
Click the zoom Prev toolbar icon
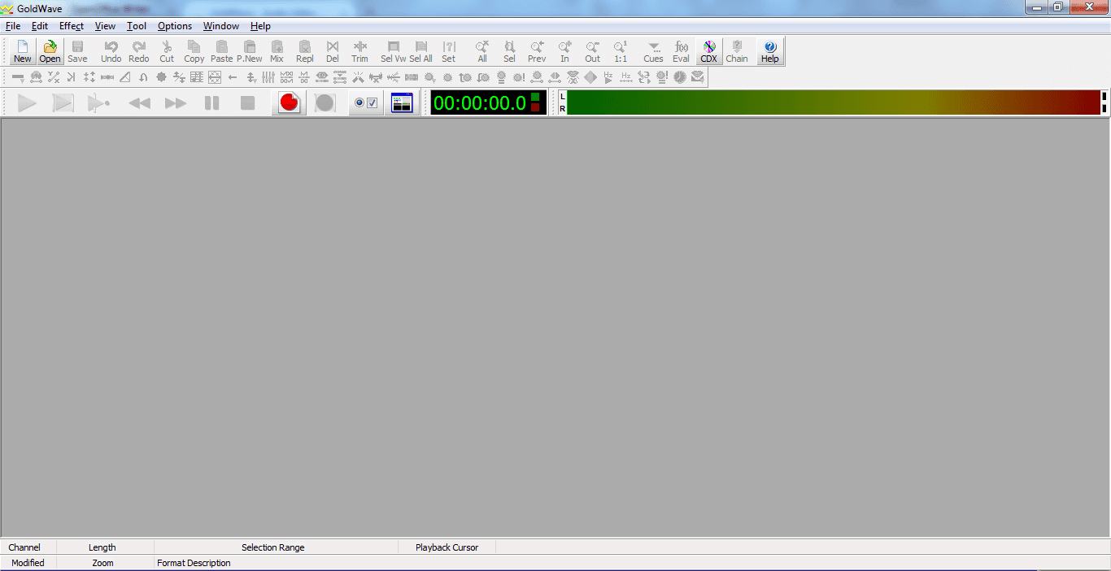537,51
